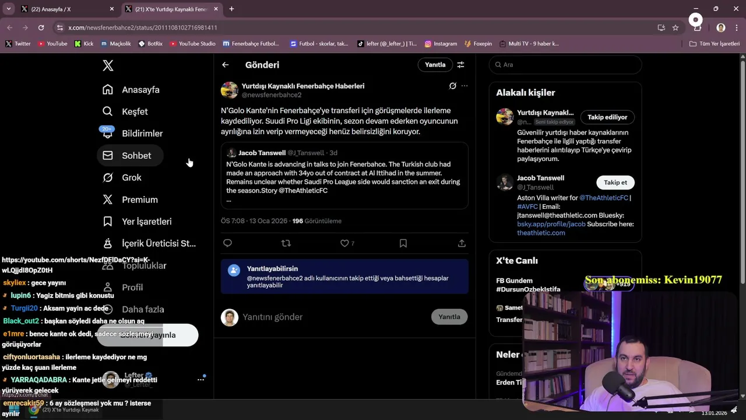Open Foxepin bookmark
Screen dimensions: 746x420
click(x=478, y=44)
